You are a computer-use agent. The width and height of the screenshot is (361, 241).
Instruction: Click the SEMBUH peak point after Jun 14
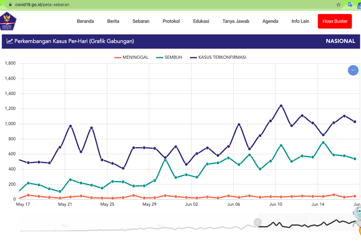tap(323, 143)
